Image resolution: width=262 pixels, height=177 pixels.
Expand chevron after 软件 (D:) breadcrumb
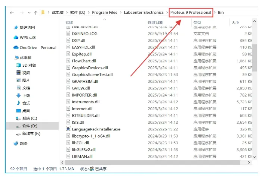89,13
